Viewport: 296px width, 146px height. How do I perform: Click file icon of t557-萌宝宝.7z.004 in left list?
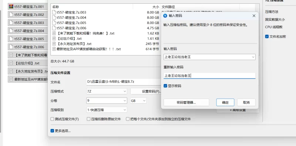click(11, 31)
